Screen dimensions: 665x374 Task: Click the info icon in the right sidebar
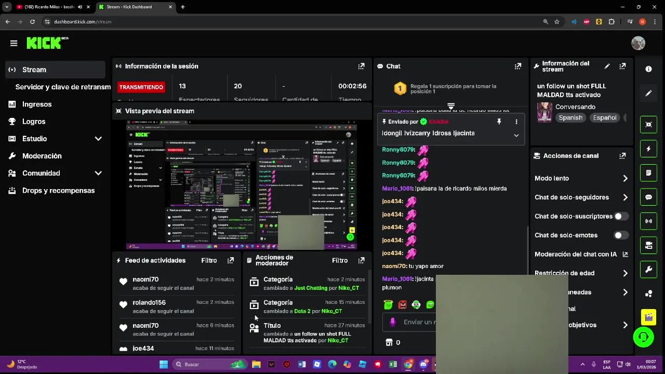click(648, 69)
